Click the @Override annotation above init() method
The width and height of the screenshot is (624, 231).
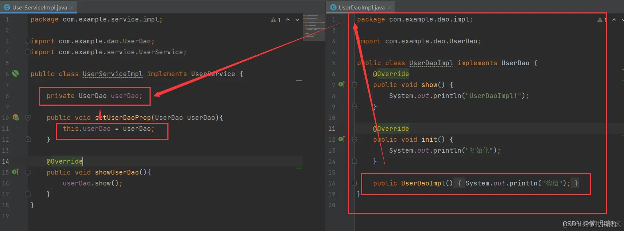[x=391, y=129]
